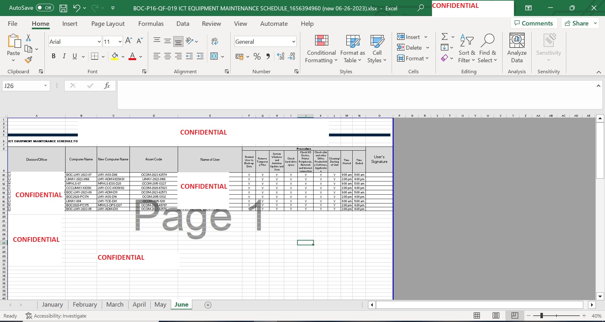
Task: Click the AutoSum sigma icon
Action: coord(445,37)
